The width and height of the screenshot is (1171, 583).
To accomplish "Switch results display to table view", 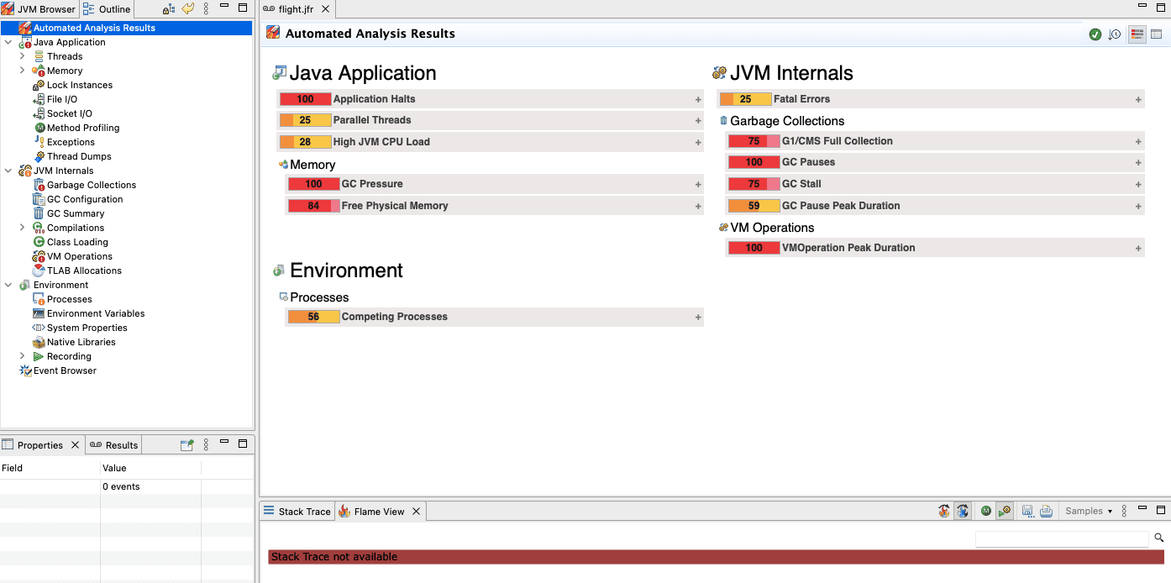I will click(x=1156, y=34).
